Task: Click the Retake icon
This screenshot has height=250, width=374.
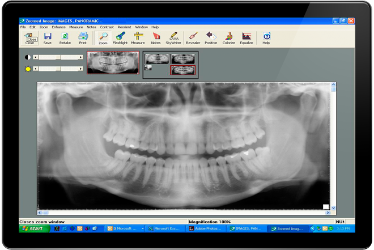Action: 65,37
